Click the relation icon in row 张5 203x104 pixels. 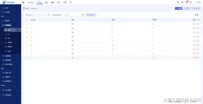196,41
